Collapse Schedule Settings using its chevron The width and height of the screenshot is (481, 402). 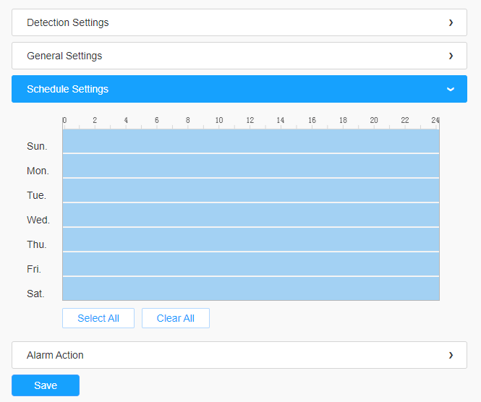click(x=451, y=89)
